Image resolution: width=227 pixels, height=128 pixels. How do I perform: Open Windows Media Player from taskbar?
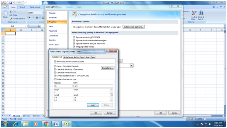(x=35, y=124)
